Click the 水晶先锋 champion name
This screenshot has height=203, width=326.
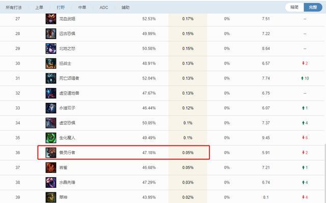[x=67, y=183]
